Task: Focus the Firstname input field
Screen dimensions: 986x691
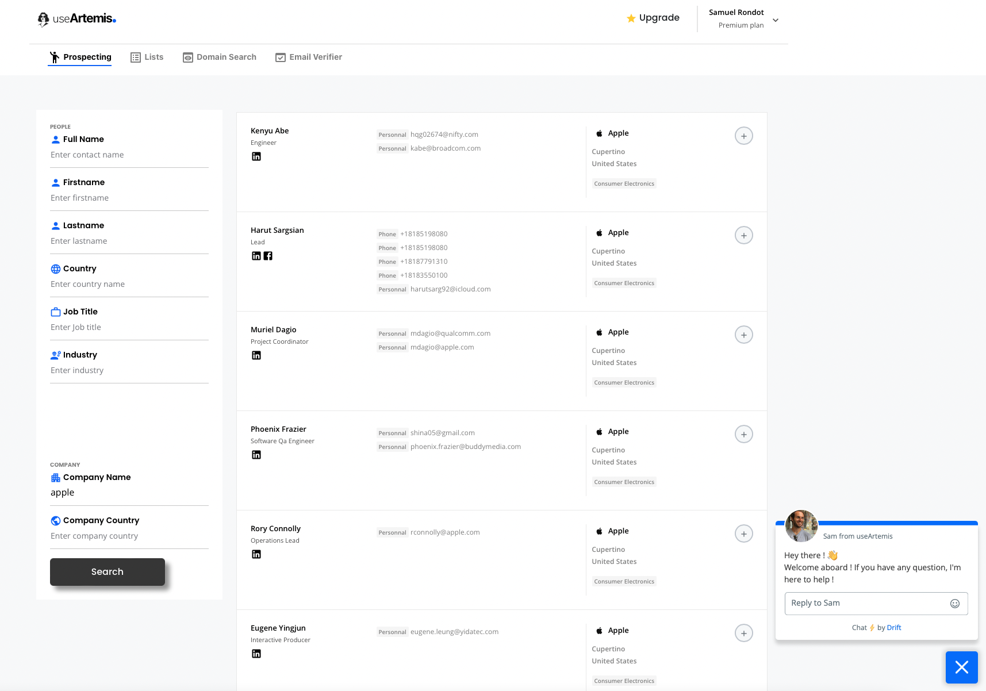Action: [x=129, y=198]
